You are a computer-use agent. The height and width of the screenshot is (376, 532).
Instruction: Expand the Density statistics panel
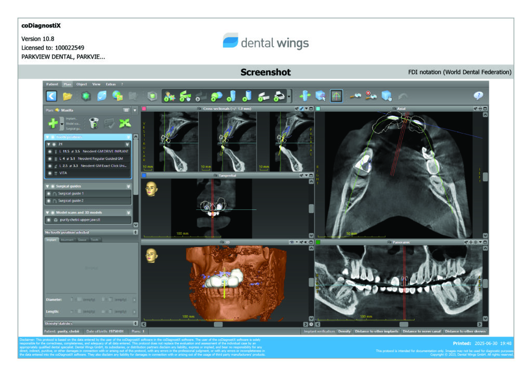136,324
